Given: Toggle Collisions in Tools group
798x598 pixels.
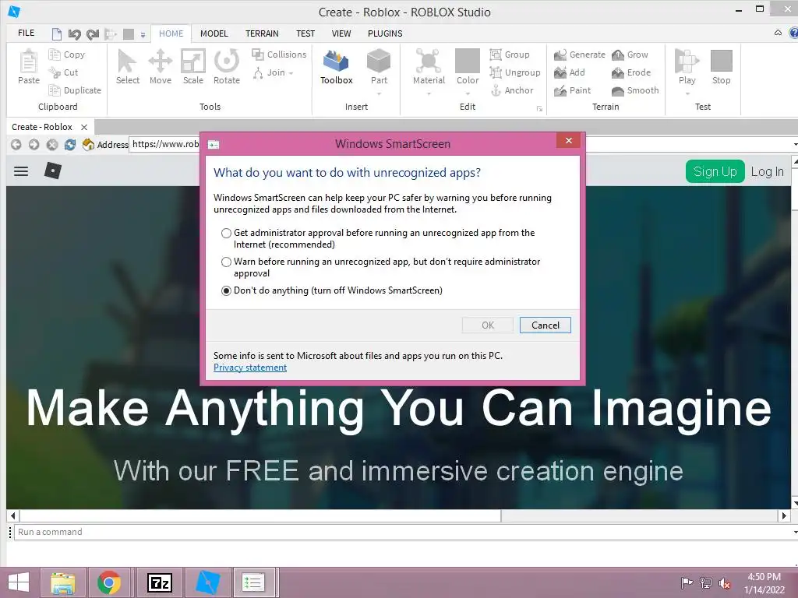Looking at the screenshot, I should tap(279, 55).
